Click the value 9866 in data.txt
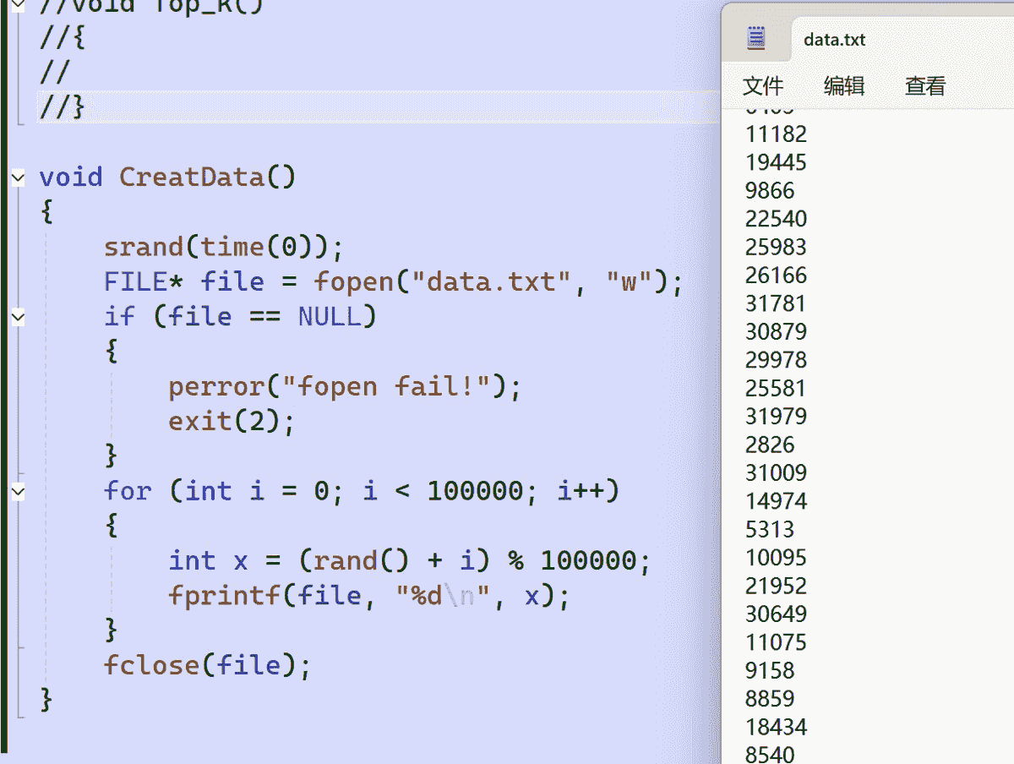 pos(770,190)
